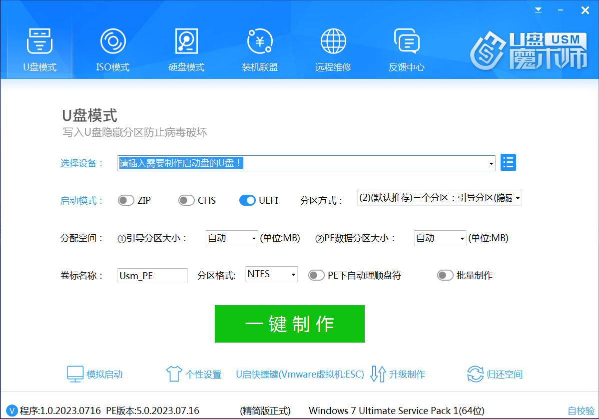The image size is (599, 419).
Task: Click the green 一键制作 button
Action: [289, 324]
